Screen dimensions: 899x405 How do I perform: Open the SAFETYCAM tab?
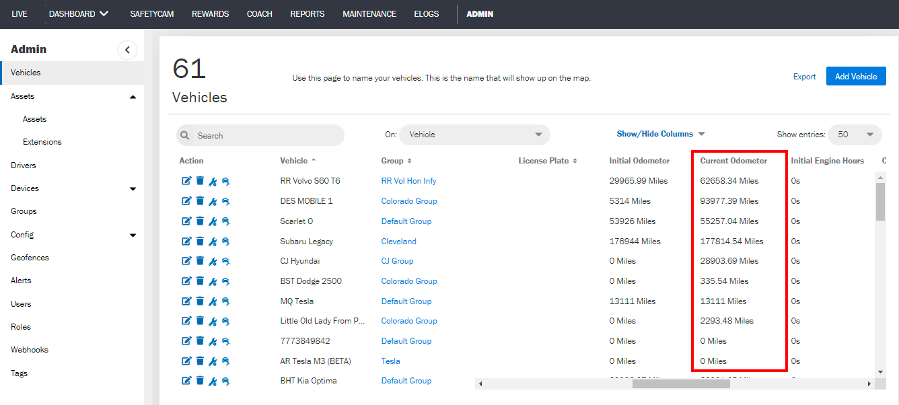[x=152, y=13]
